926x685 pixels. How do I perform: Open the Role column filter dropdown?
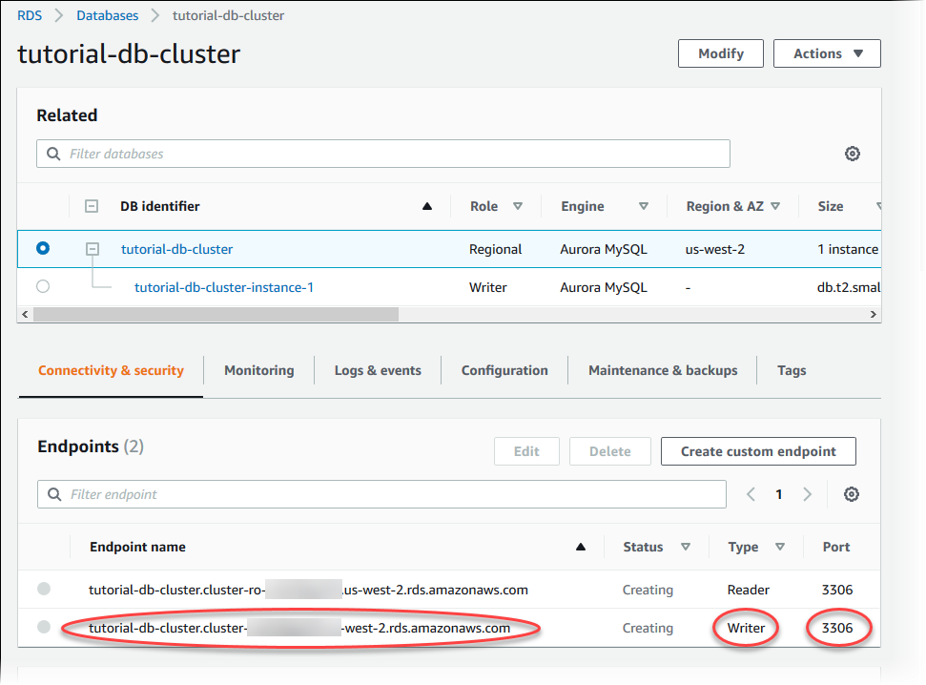click(518, 206)
